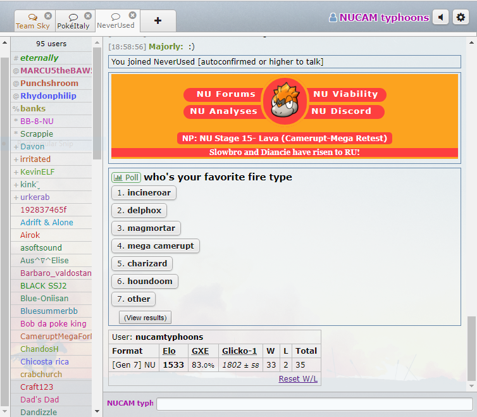Image resolution: width=477 pixels, height=417 pixels.
Task: Select user Blue-Oniisan in the list
Action: [51, 298]
